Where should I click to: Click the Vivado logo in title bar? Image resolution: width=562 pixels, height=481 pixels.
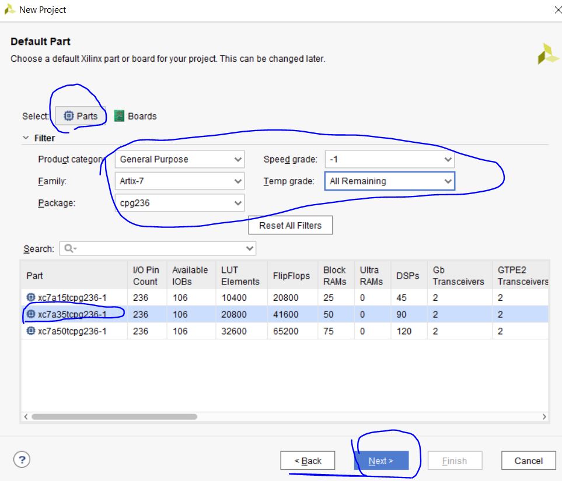coord(9,10)
